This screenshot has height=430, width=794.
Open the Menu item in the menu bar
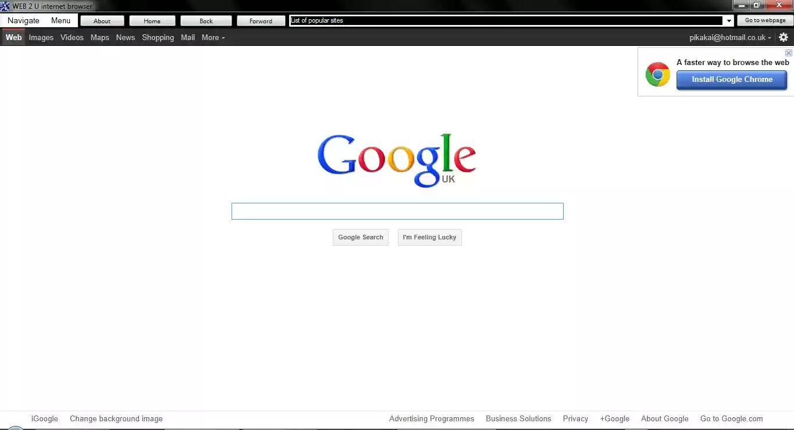click(60, 20)
